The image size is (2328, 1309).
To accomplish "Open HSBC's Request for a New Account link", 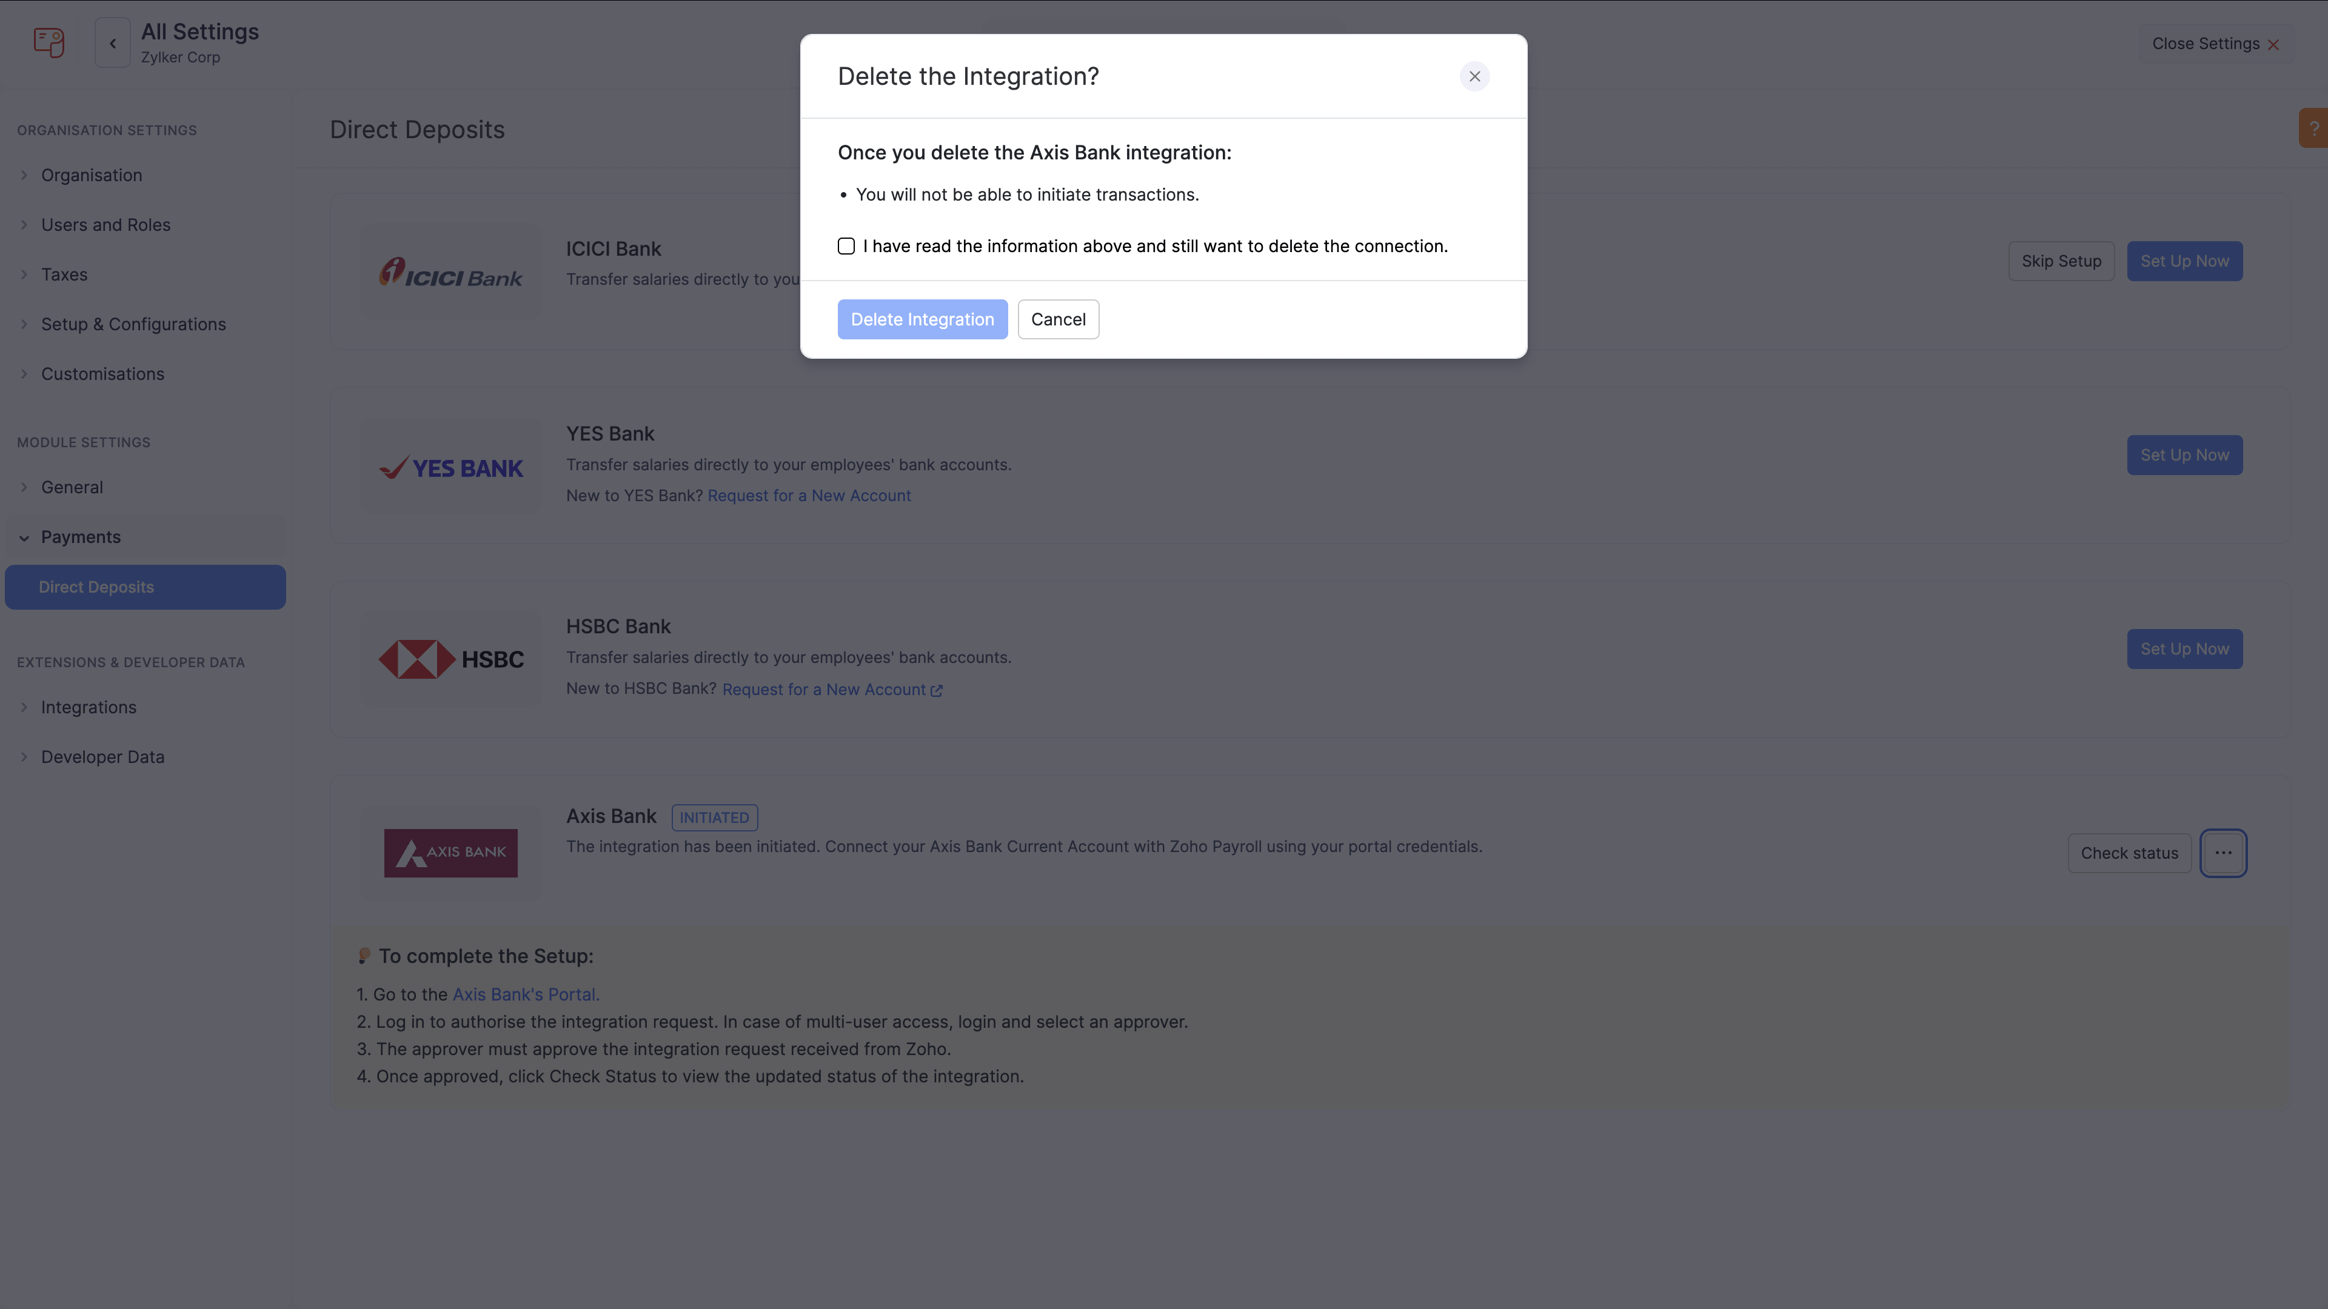I will click(x=823, y=689).
